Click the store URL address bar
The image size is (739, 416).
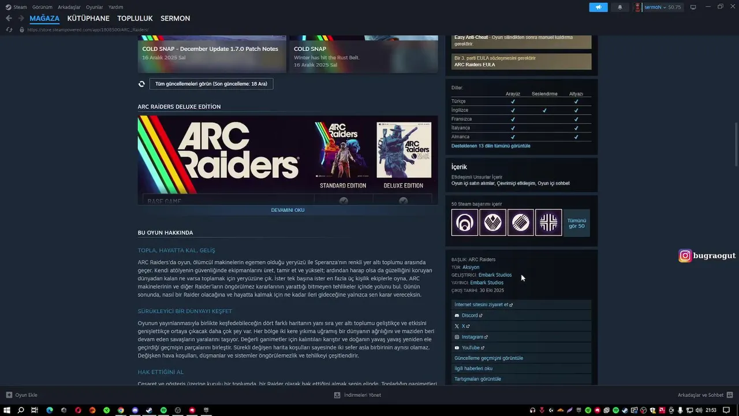[88, 29]
